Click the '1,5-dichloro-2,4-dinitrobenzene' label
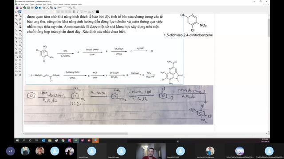This screenshot has width=284, height=159. pyautogui.click(x=188, y=35)
